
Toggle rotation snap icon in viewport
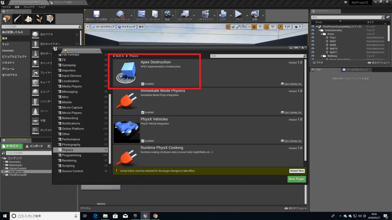[266, 27]
